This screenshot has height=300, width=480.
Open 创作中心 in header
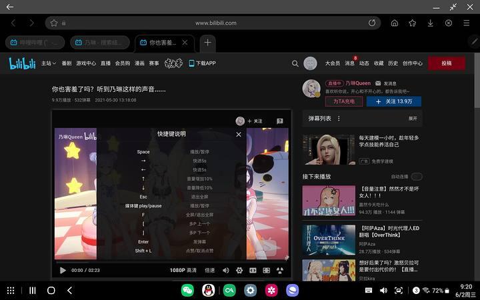[413, 63]
